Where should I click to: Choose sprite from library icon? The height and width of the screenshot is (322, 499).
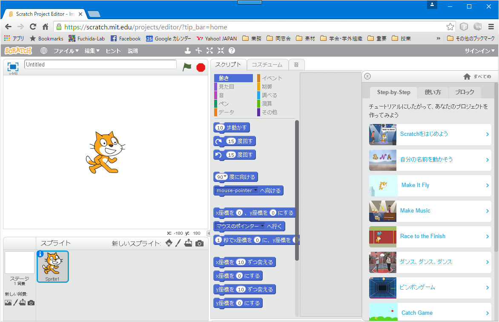(x=169, y=243)
